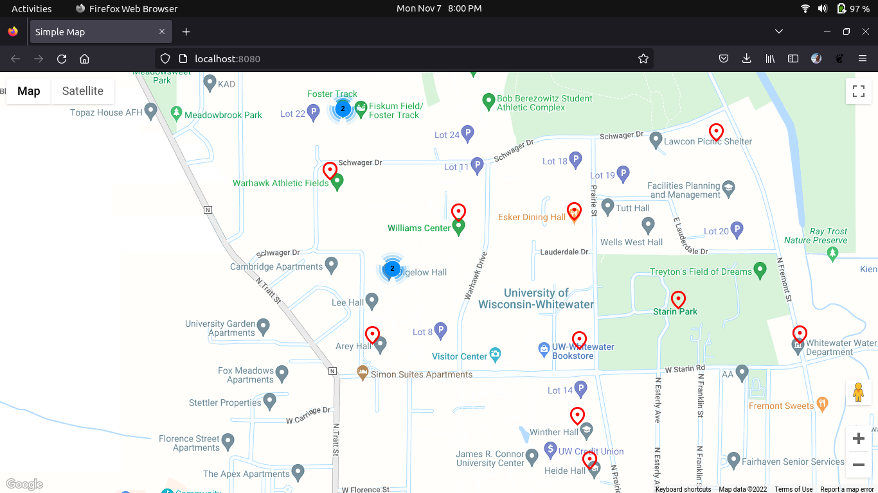The image size is (878, 493).
Task: Toggle fullscreen map view
Action: tap(859, 91)
